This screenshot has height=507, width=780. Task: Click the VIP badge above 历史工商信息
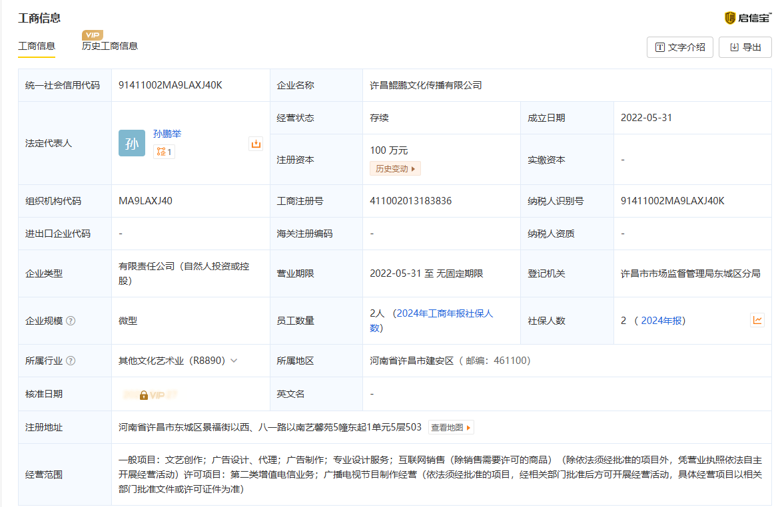pyautogui.click(x=93, y=35)
